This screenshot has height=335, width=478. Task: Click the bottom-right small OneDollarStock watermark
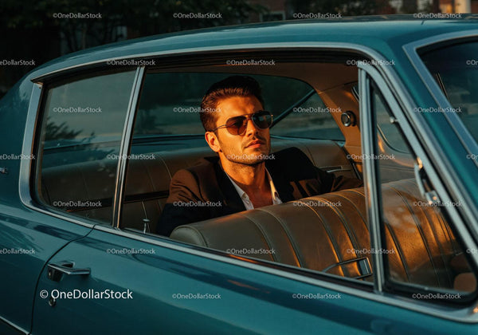pos(437,296)
